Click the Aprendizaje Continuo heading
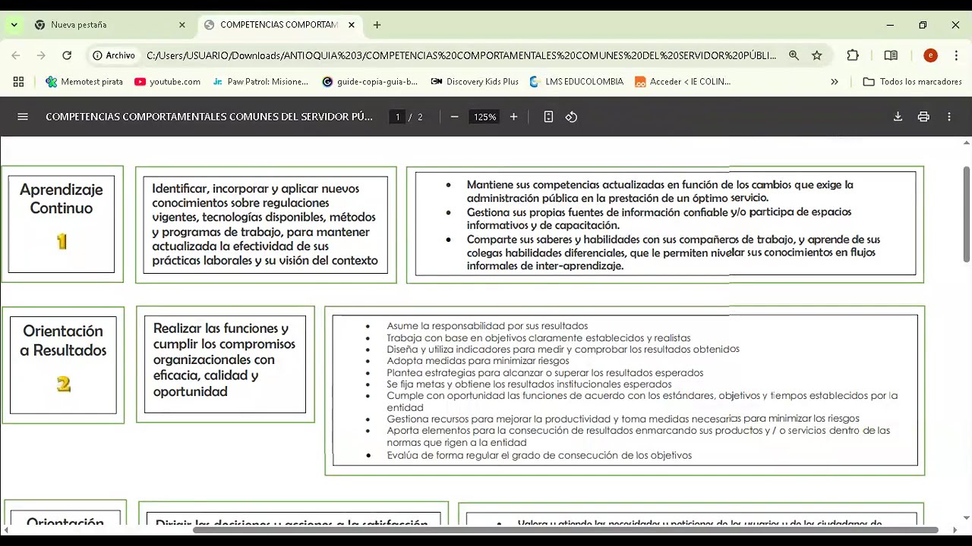This screenshot has width=972, height=546. (x=62, y=199)
